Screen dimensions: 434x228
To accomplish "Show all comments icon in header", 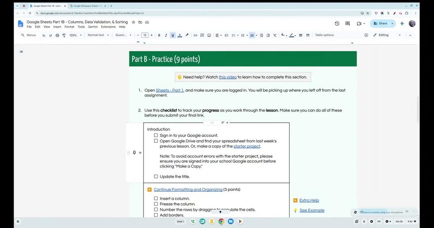I will coord(348,23).
